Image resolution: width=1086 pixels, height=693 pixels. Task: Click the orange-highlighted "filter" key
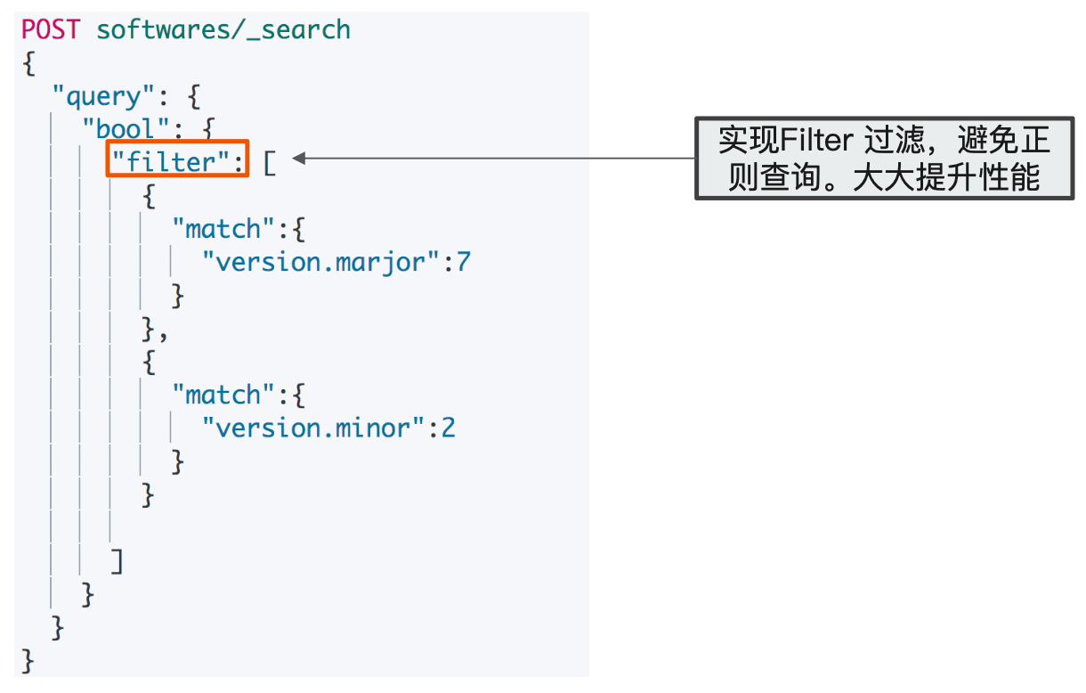(177, 160)
